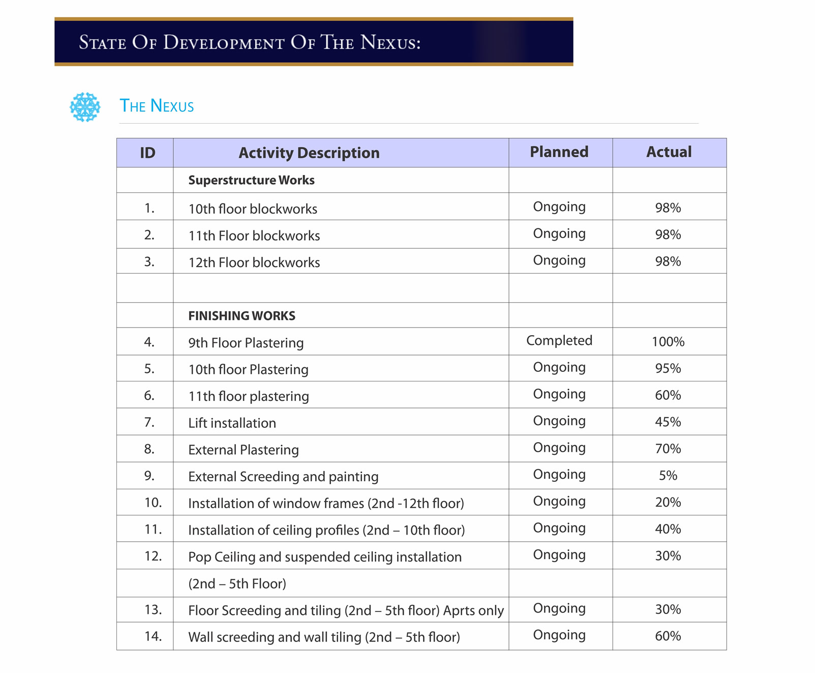This screenshot has width=815, height=673.
Task: Select the 10th floor blockworks row text
Action: (x=253, y=209)
